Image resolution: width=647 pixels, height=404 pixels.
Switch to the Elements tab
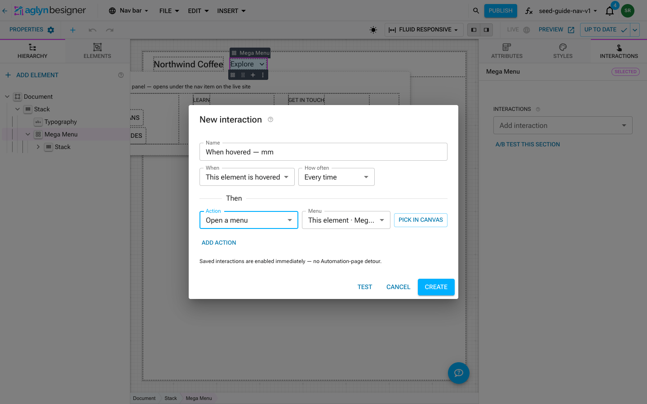[x=97, y=51]
